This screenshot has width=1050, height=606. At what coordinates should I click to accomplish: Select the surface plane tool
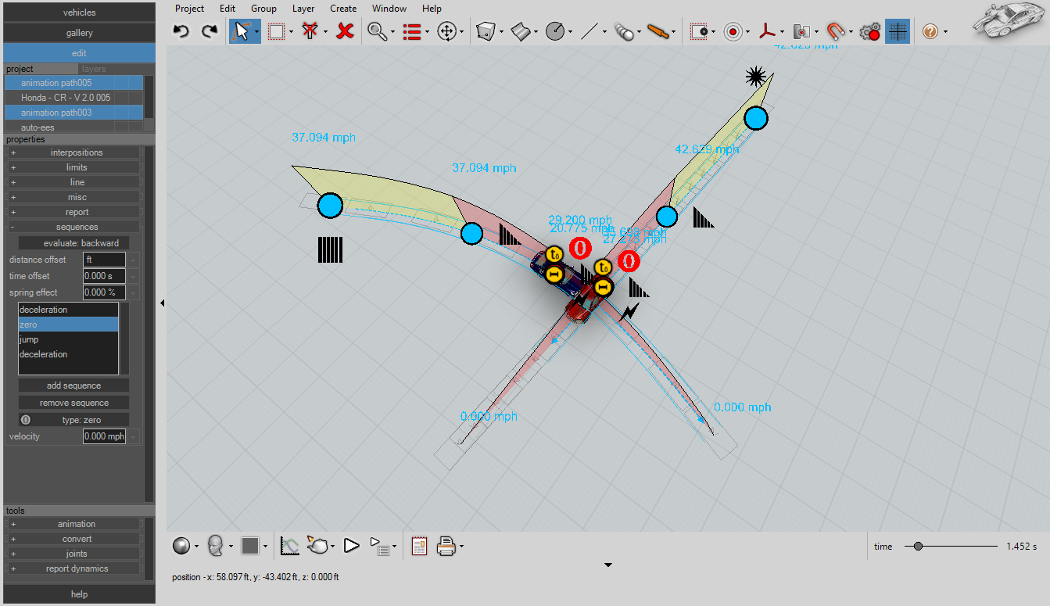(521, 31)
